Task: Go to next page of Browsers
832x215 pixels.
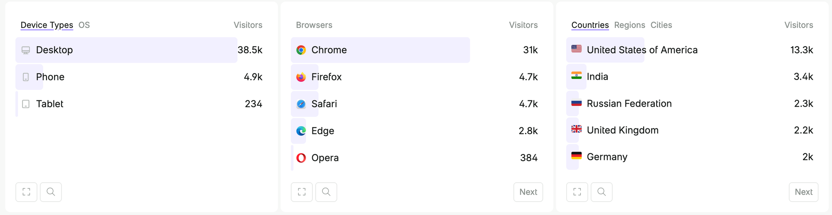Action: (x=528, y=192)
